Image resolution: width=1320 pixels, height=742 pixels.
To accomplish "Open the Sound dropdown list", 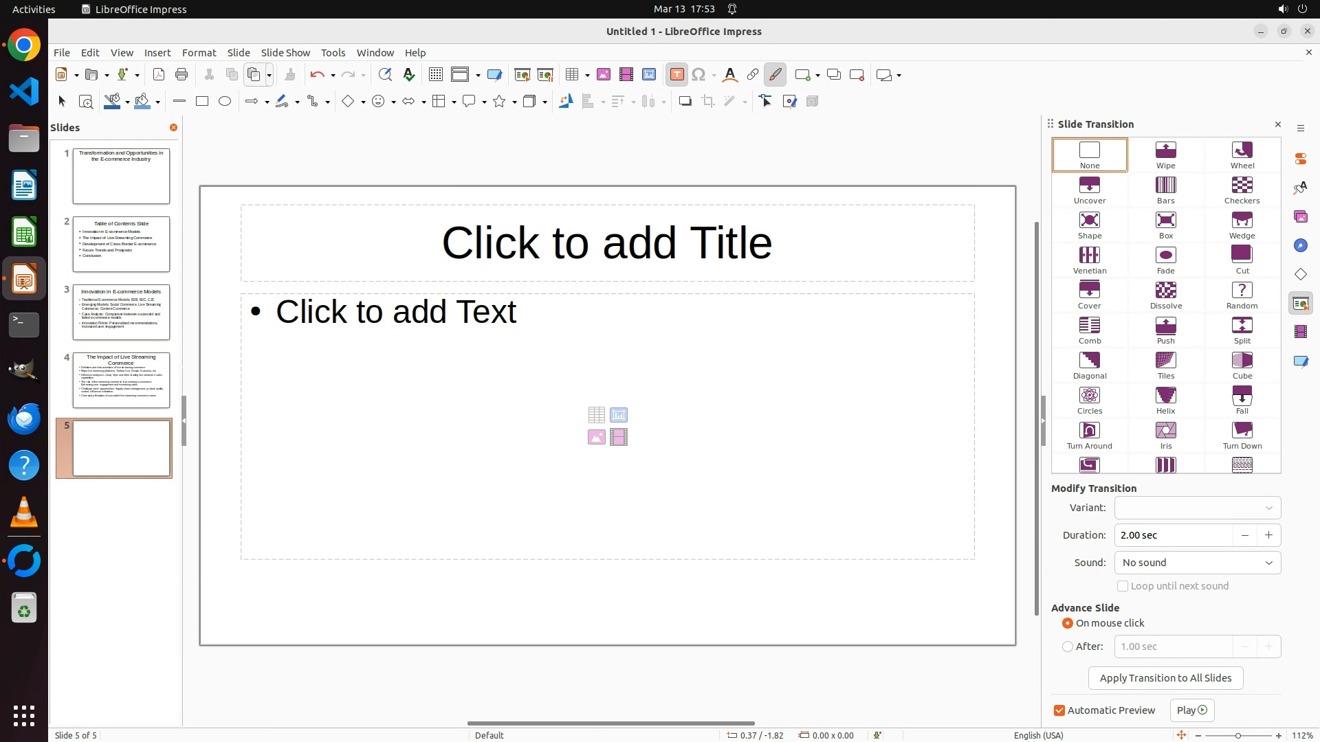I will [1197, 563].
